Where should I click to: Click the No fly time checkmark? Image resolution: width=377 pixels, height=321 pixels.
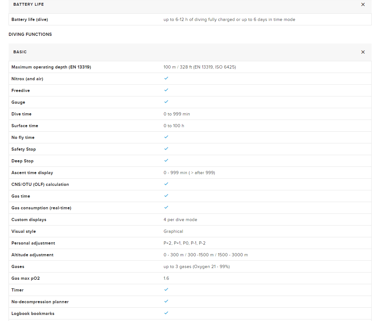(166, 137)
